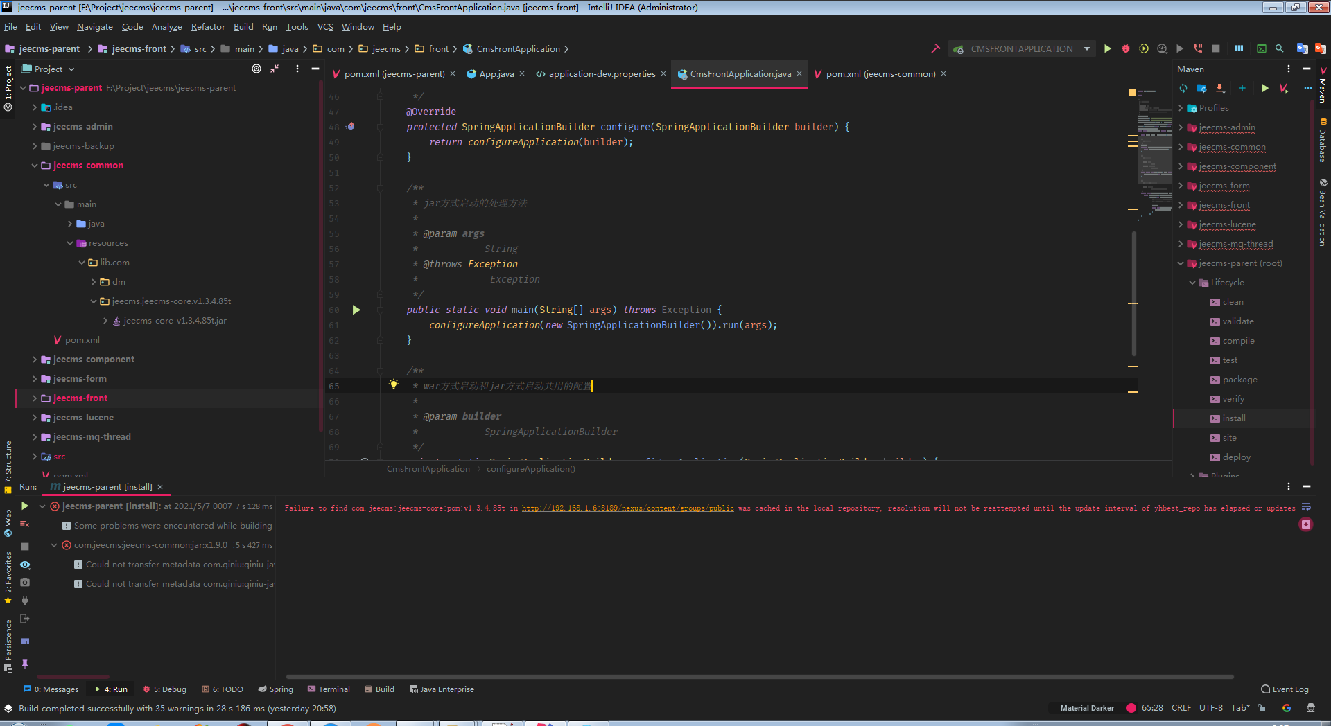Toggle the run gutter arrow beside main method

(x=356, y=310)
